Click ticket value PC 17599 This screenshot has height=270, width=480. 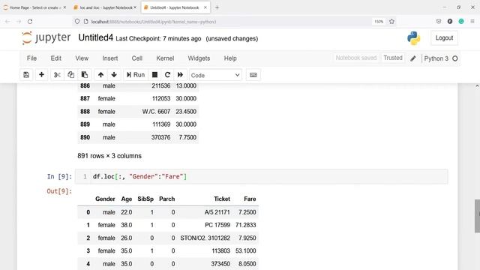coord(217,225)
